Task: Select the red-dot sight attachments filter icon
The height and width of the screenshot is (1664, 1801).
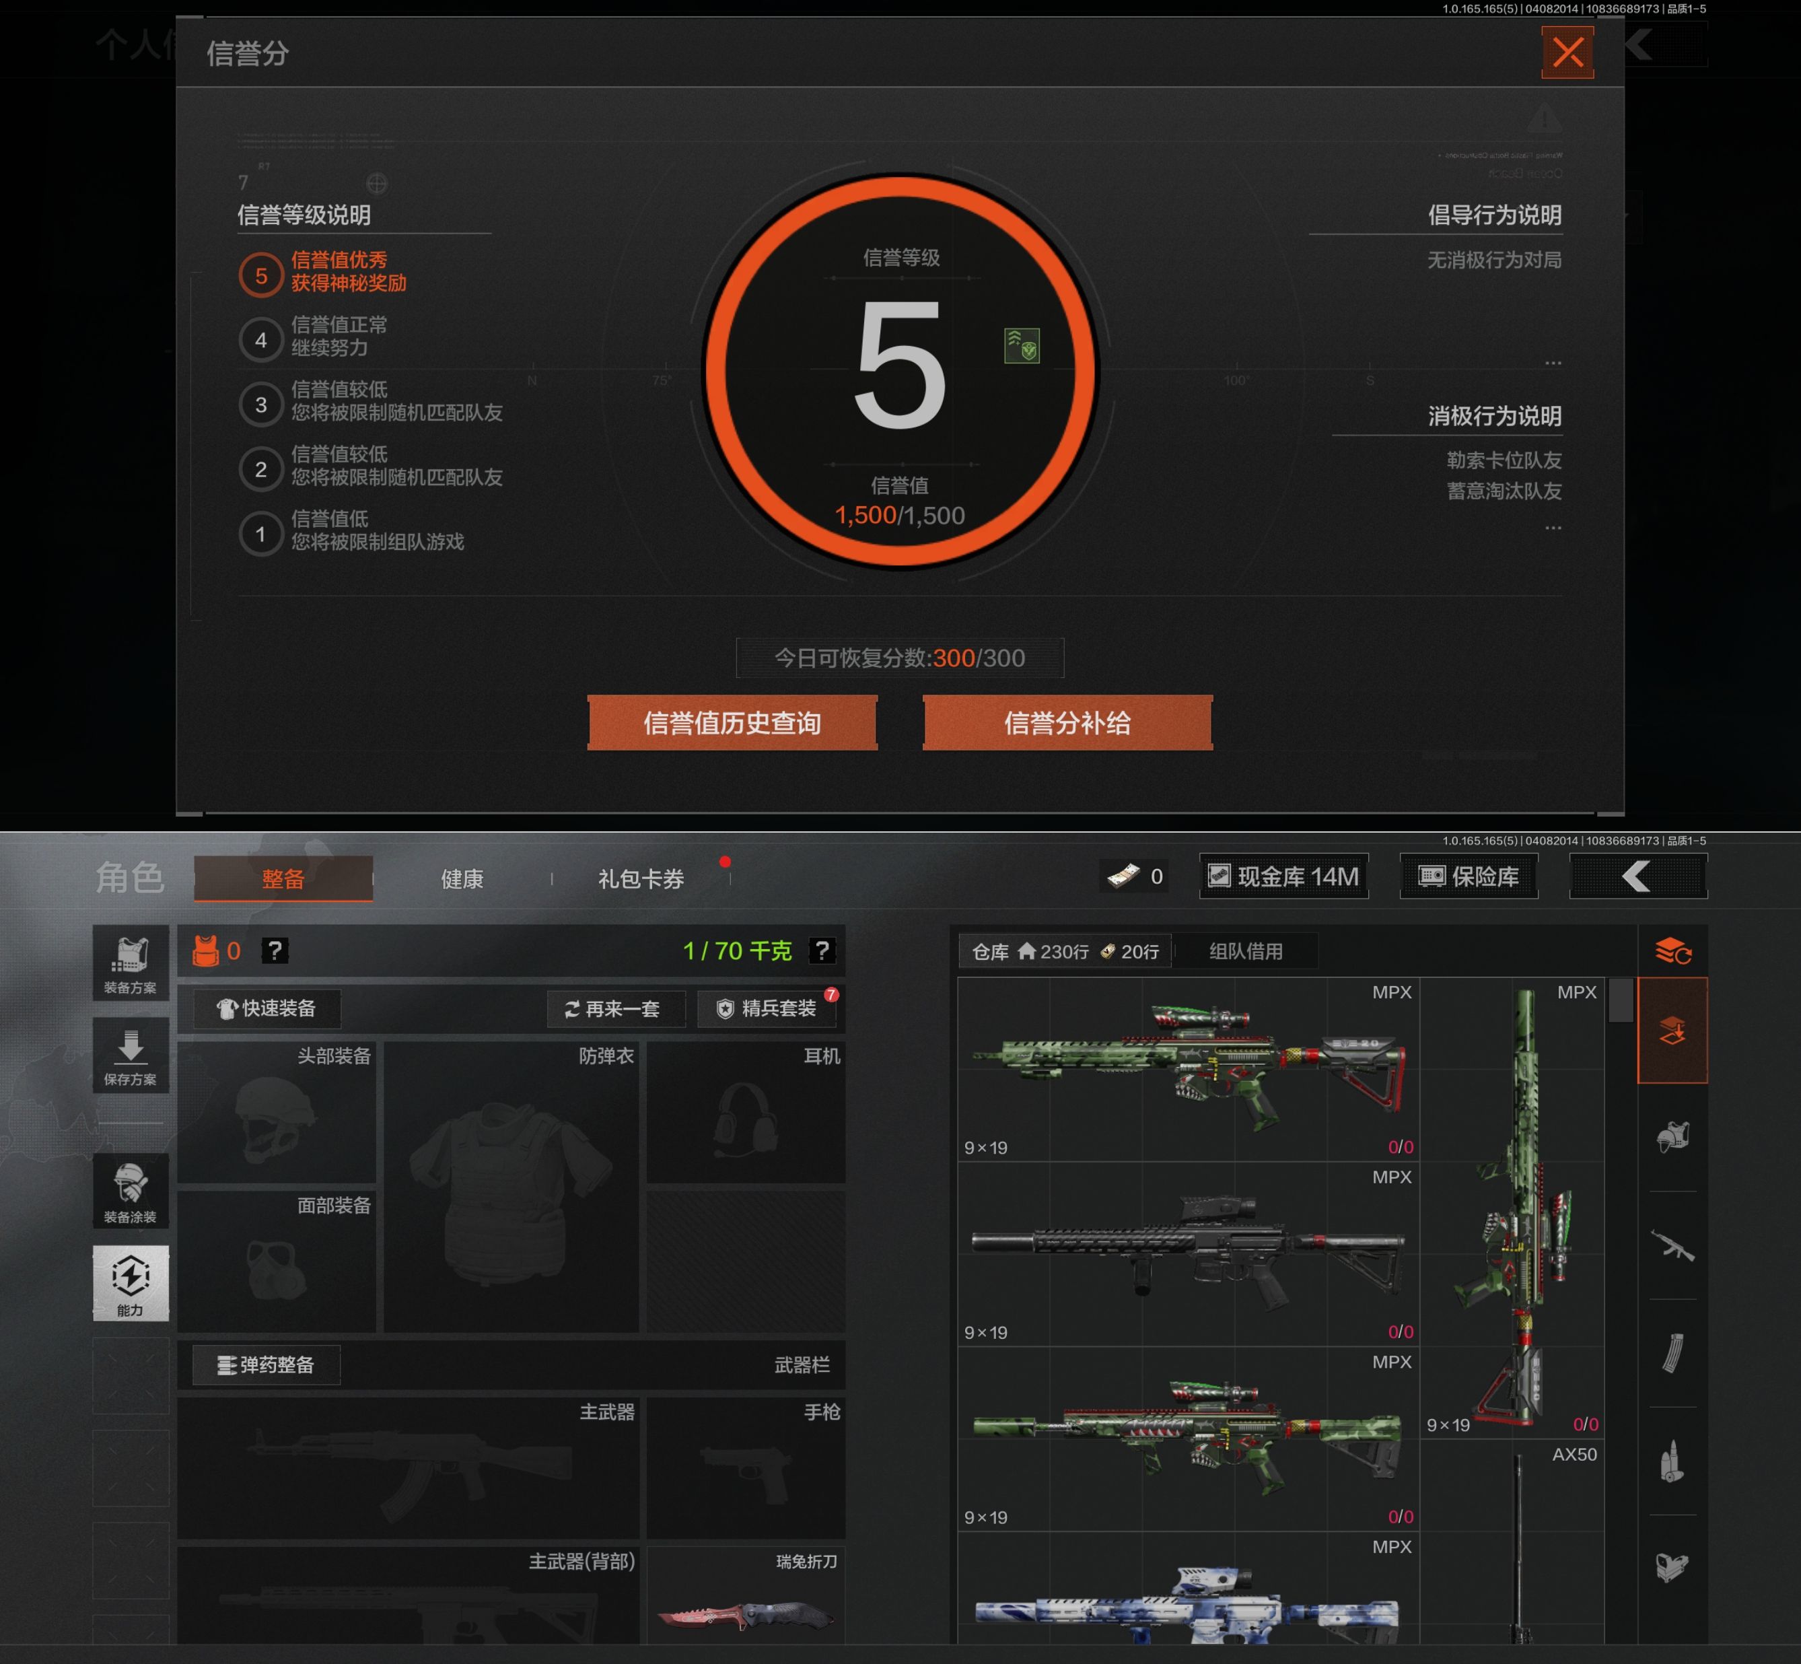Action: pos(1672,1568)
